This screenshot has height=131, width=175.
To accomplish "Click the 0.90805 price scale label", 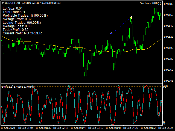I will point(168,48).
